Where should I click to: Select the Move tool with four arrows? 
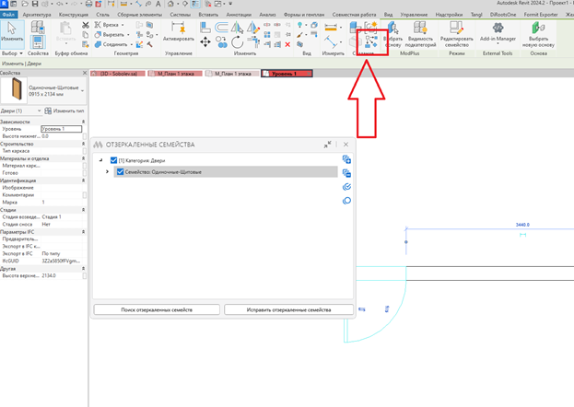(x=205, y=42)
